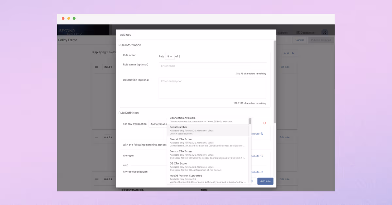Select Connection Available from the attribute list

208,120
